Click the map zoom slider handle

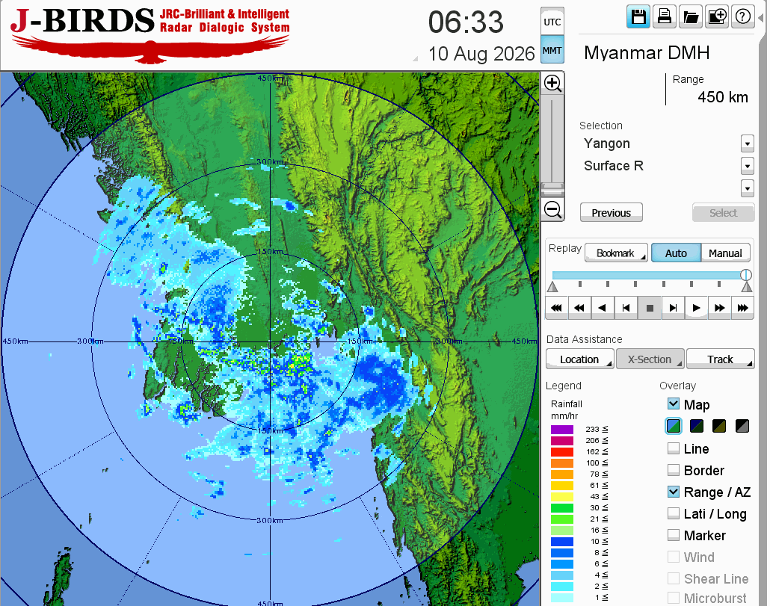pyautogui.click(x=552, y=189)
